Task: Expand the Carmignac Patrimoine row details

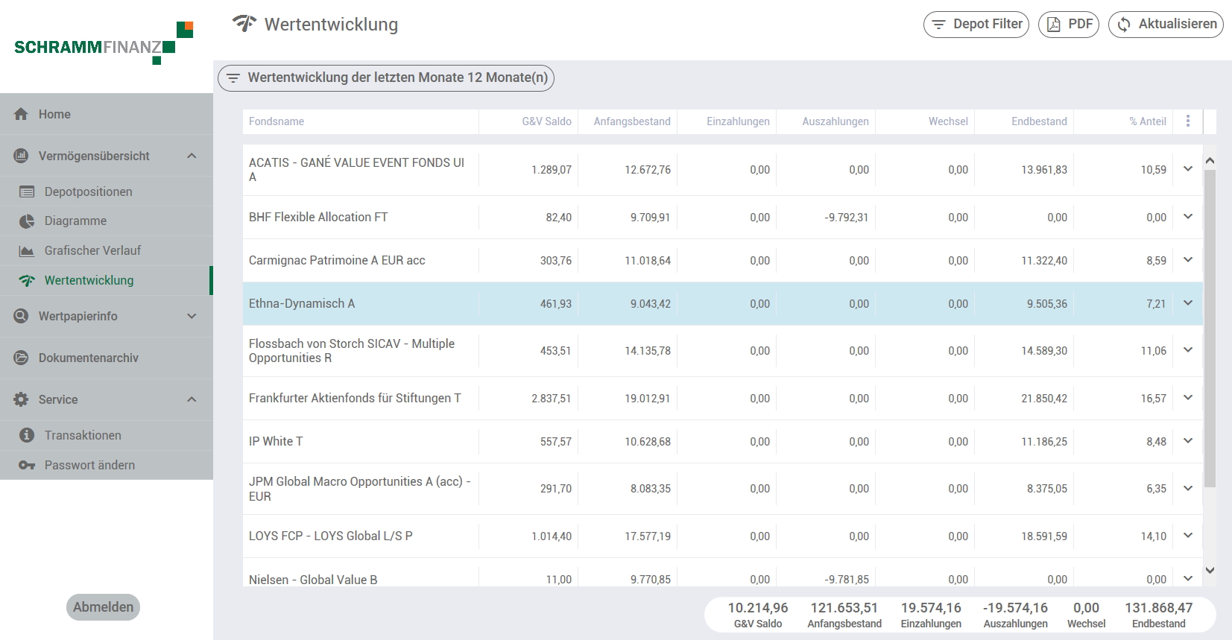Action: click(x=1188, y=260)
